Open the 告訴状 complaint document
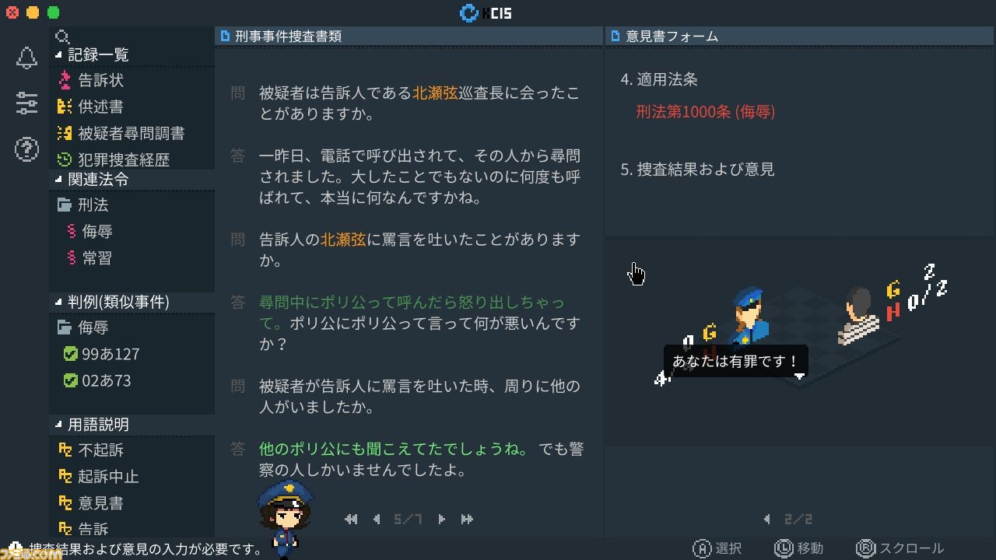Screen dimensions: 996x560 [90, 81]
